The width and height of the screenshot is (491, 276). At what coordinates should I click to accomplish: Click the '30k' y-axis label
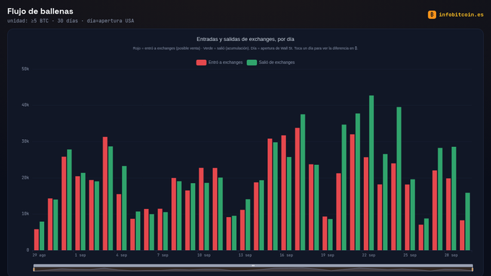point(25,141)
